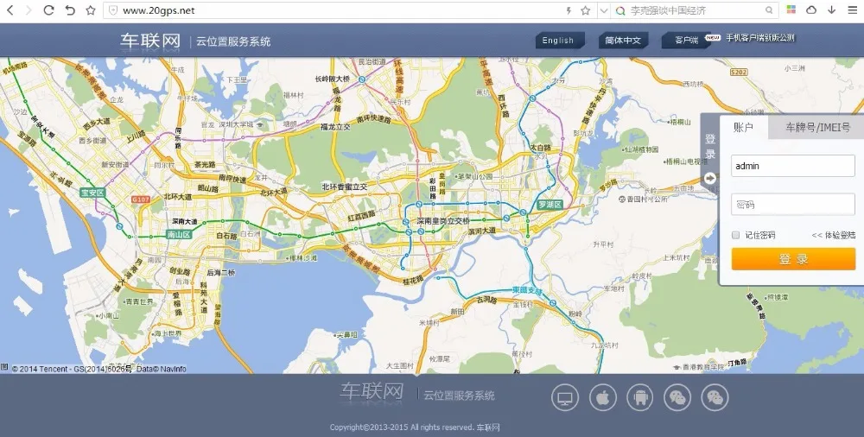Switch language to 简体中文
This screenshot has width=864, height=437.
tap(623, 41)
